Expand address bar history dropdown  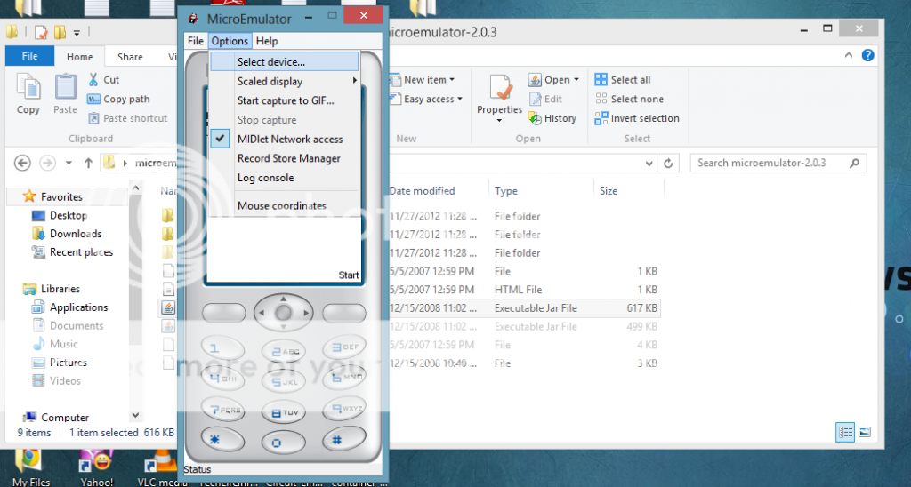point(649,164)
